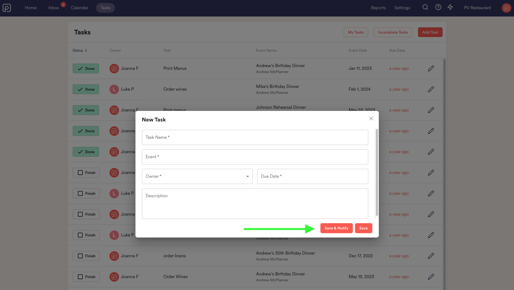The image size is (514, 290).
Task: Click the Owner column header
Action: (x=115, y=50)
